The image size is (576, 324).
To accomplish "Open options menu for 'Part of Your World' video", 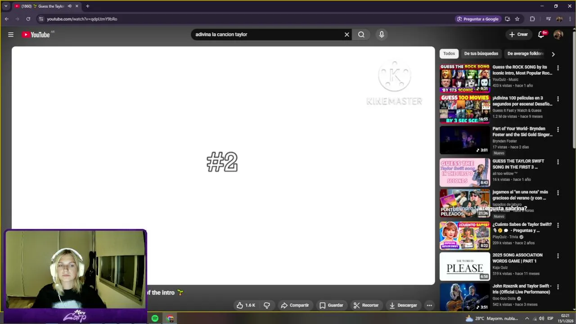I will [x=558, y=129].
